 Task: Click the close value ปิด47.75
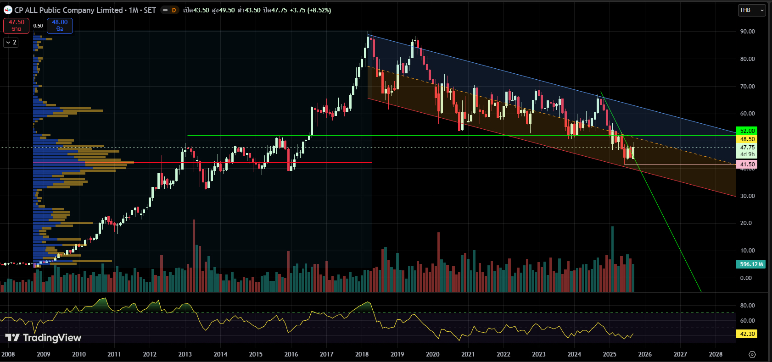275,10
